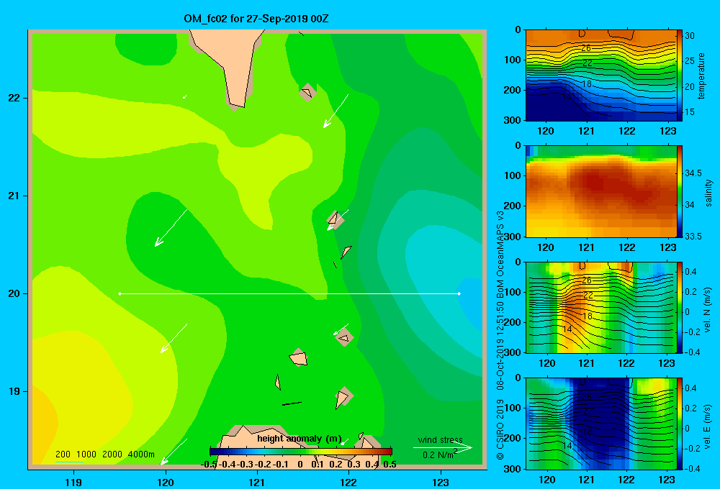
Task: Click the '26' isotherm label in the temperature panel
Action: click(x=586, y=47)
